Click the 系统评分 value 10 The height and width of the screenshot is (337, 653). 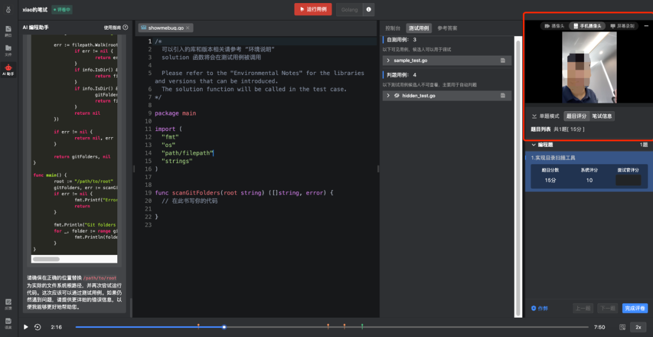pos(590,180)
